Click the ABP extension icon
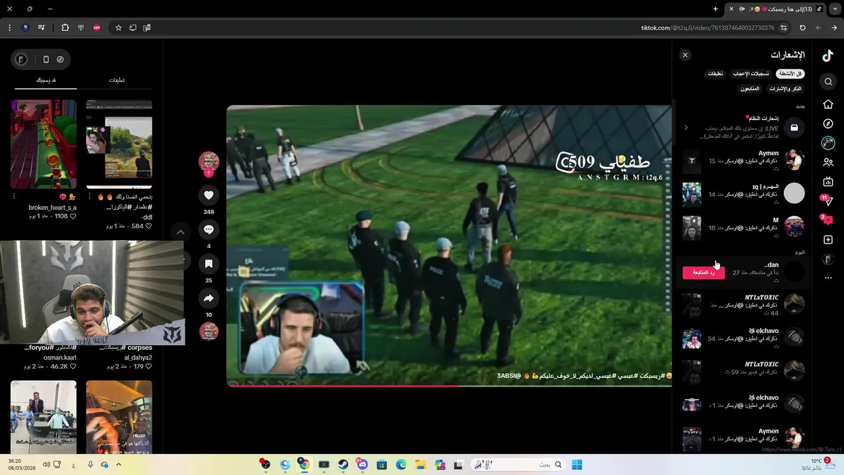 click(x=97, y=28)
